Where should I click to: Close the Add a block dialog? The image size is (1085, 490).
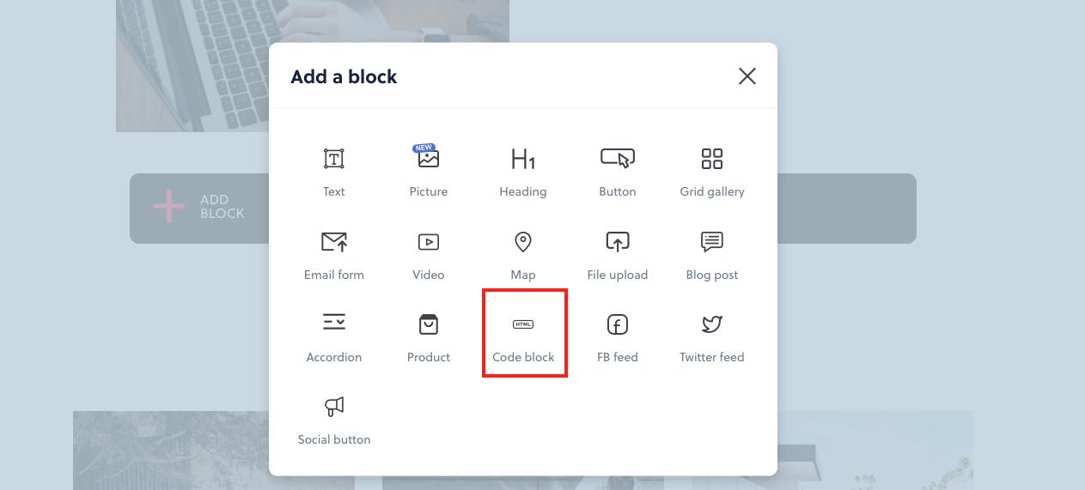[x=747, y=76]
